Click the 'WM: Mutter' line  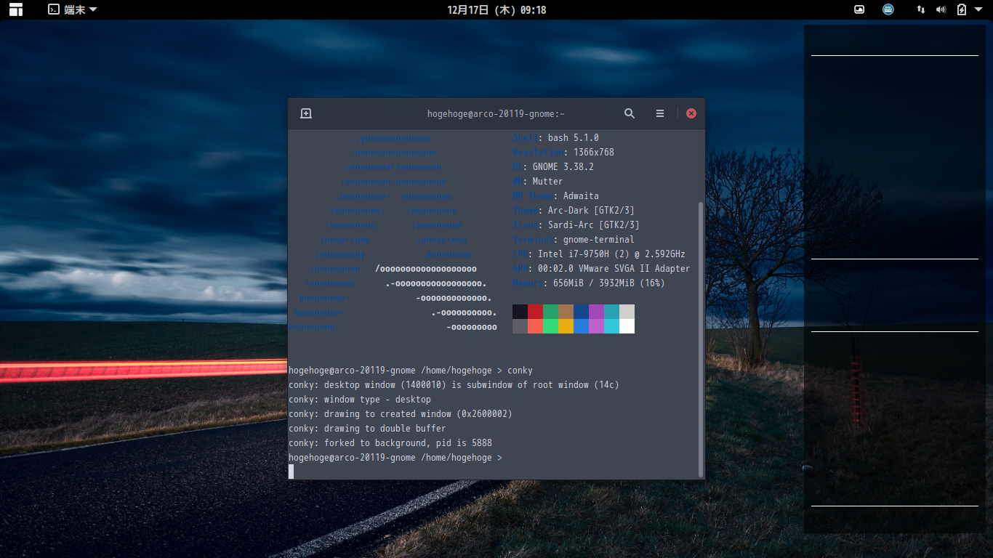(538, 181)
